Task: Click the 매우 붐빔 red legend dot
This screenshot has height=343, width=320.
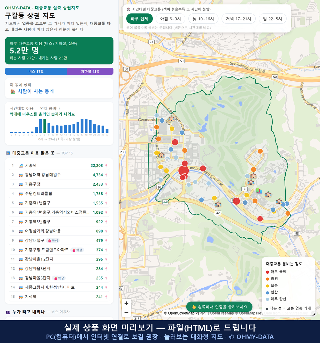Action: [267, 272]
